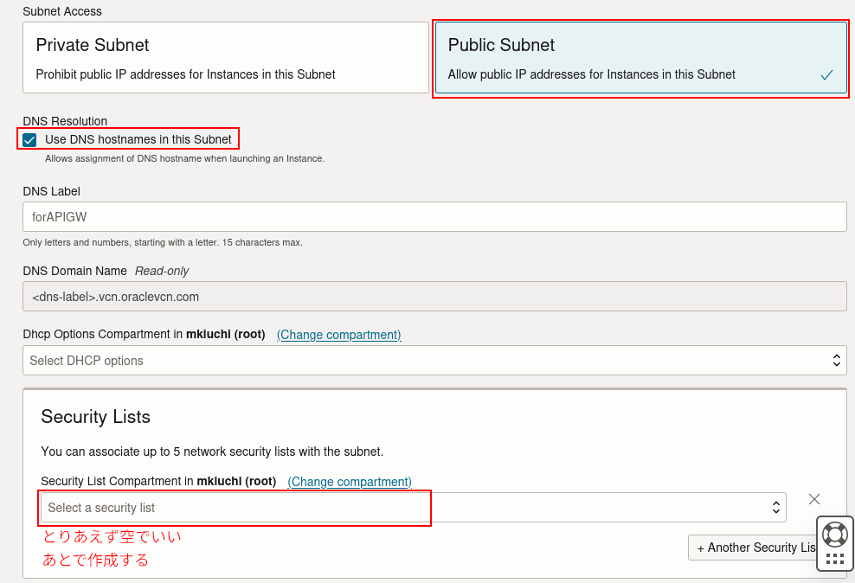Select the Private Subnet option card
This screenshot has width=855, height=583.
[226, 58]
